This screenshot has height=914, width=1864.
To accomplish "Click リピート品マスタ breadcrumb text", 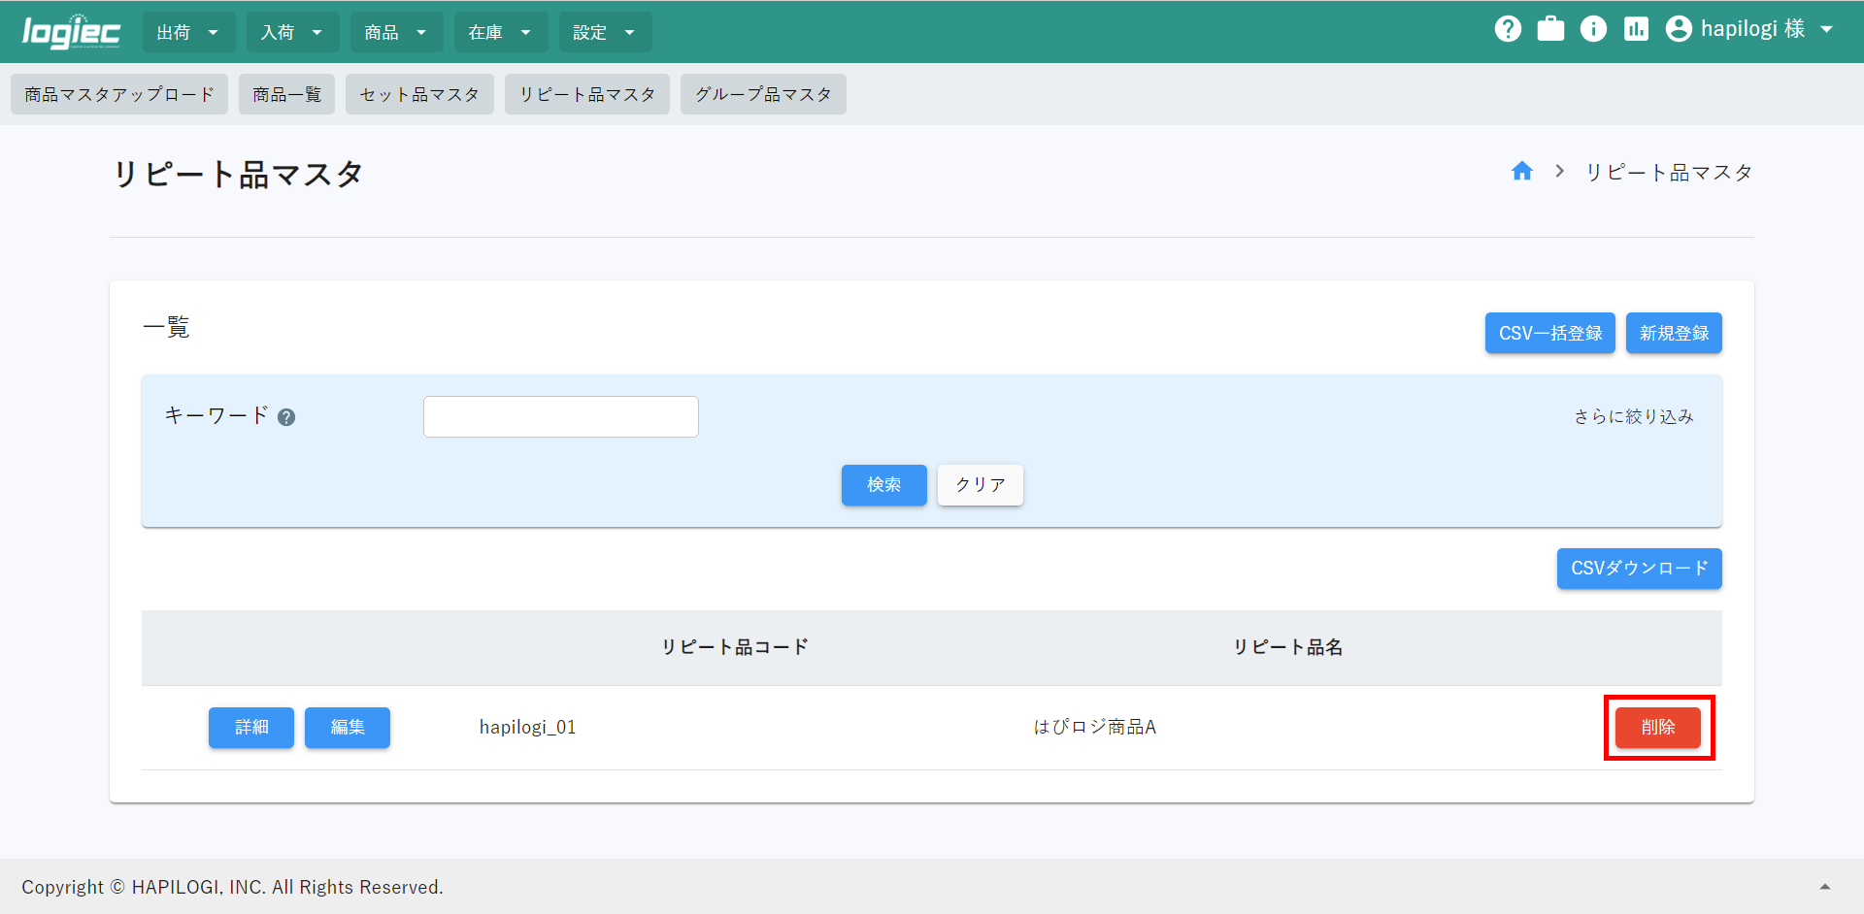I will pyautogui.click(x=1668, y=172).
